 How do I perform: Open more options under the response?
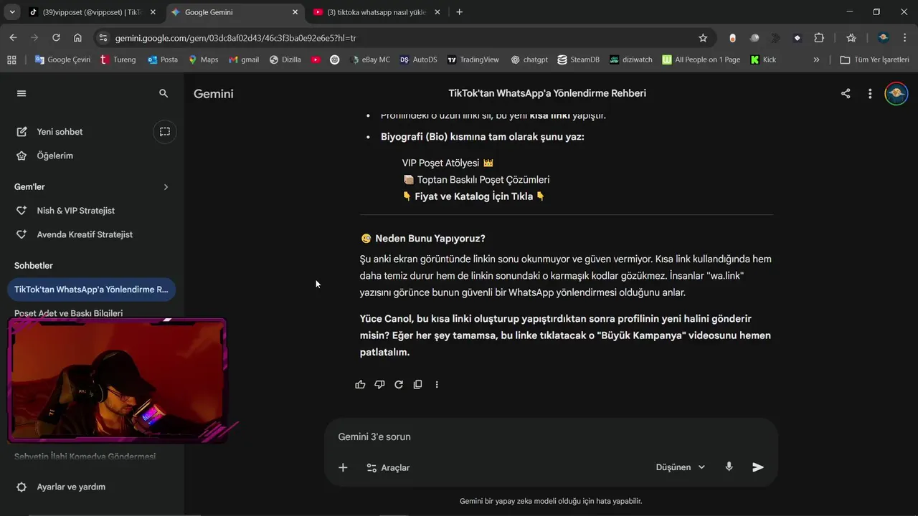[437, 385]
